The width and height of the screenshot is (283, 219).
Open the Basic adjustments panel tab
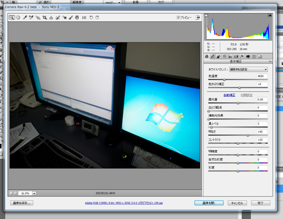point(207,56)
